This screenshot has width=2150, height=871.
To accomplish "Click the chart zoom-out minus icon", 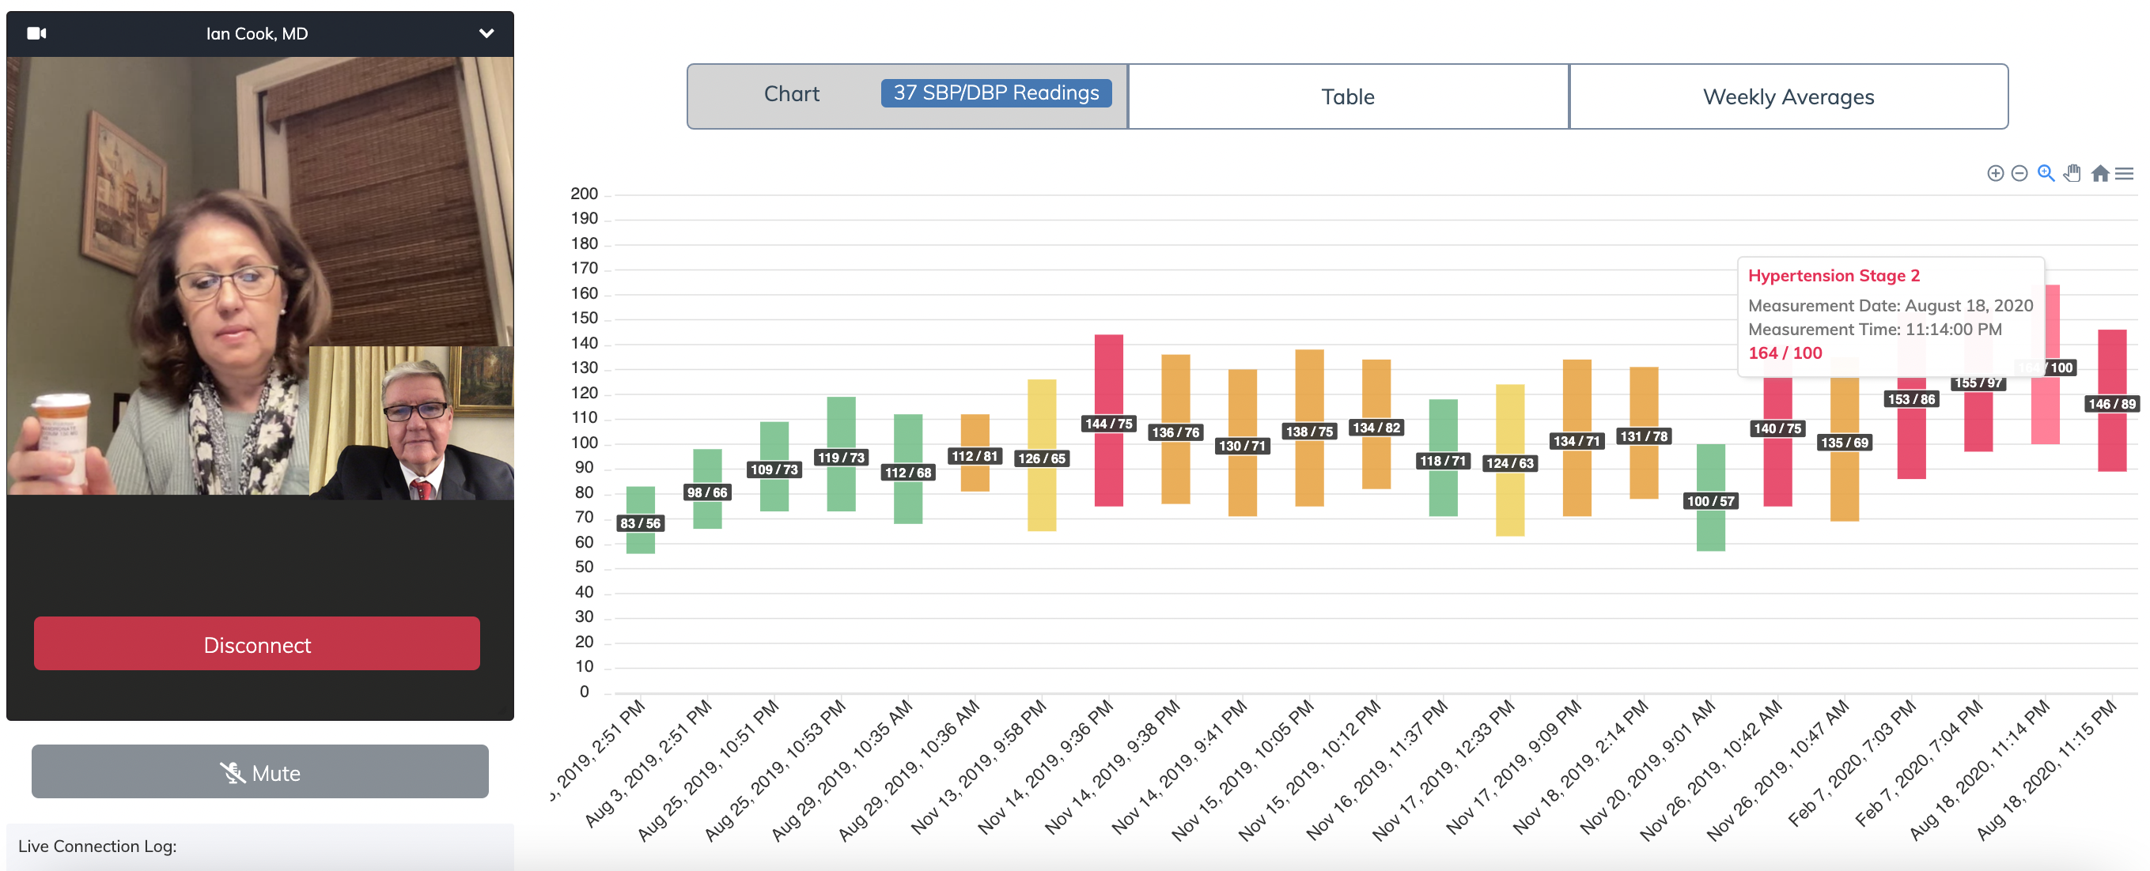I will click(x=2019, y=174).
